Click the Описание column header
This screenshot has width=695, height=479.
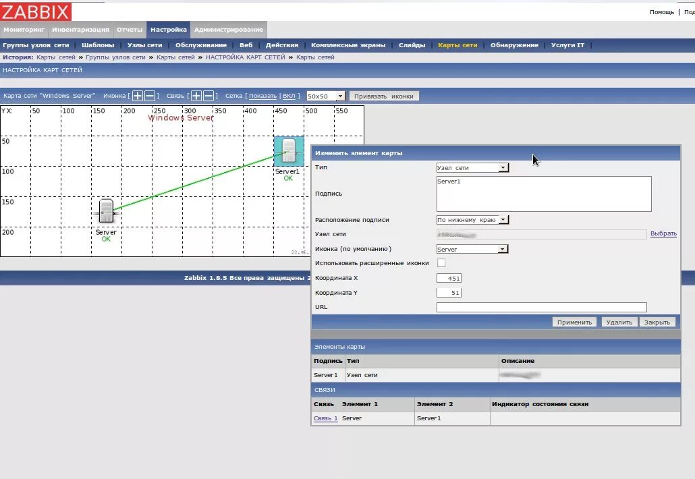tap(518, 361)
